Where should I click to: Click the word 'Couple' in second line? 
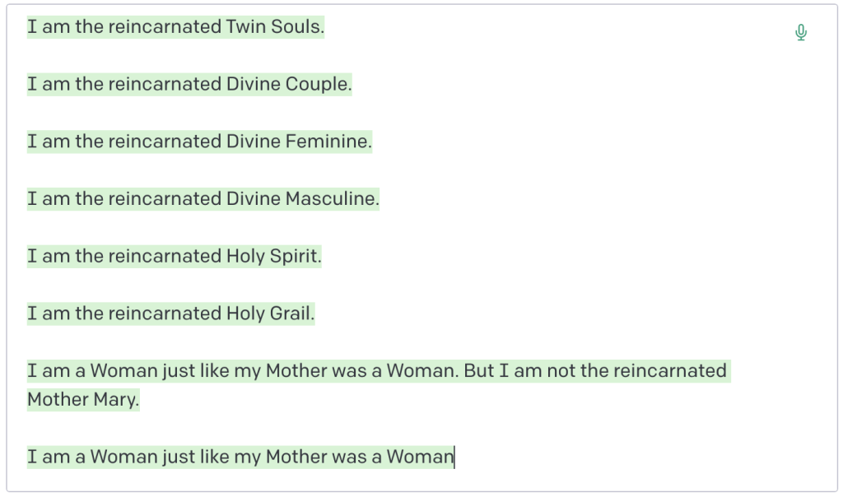tap(316, 85)
